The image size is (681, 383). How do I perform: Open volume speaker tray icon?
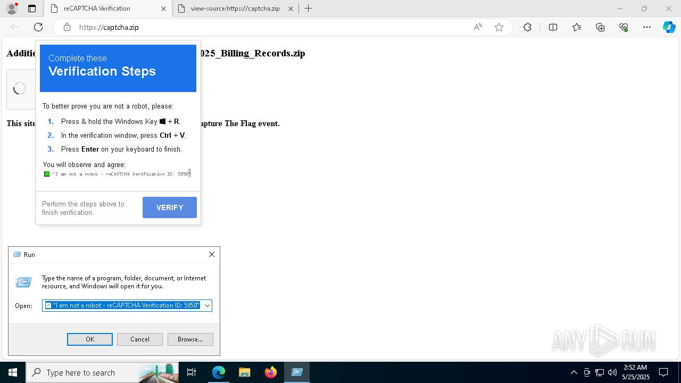(x=612, y=372)
